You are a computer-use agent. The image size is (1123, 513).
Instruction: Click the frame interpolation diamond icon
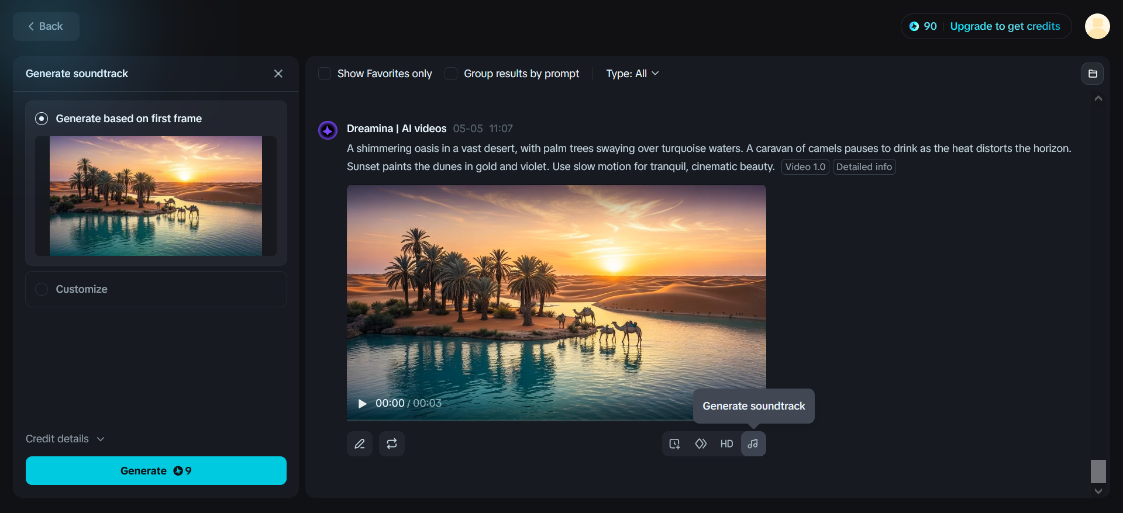tap(701, 444)
